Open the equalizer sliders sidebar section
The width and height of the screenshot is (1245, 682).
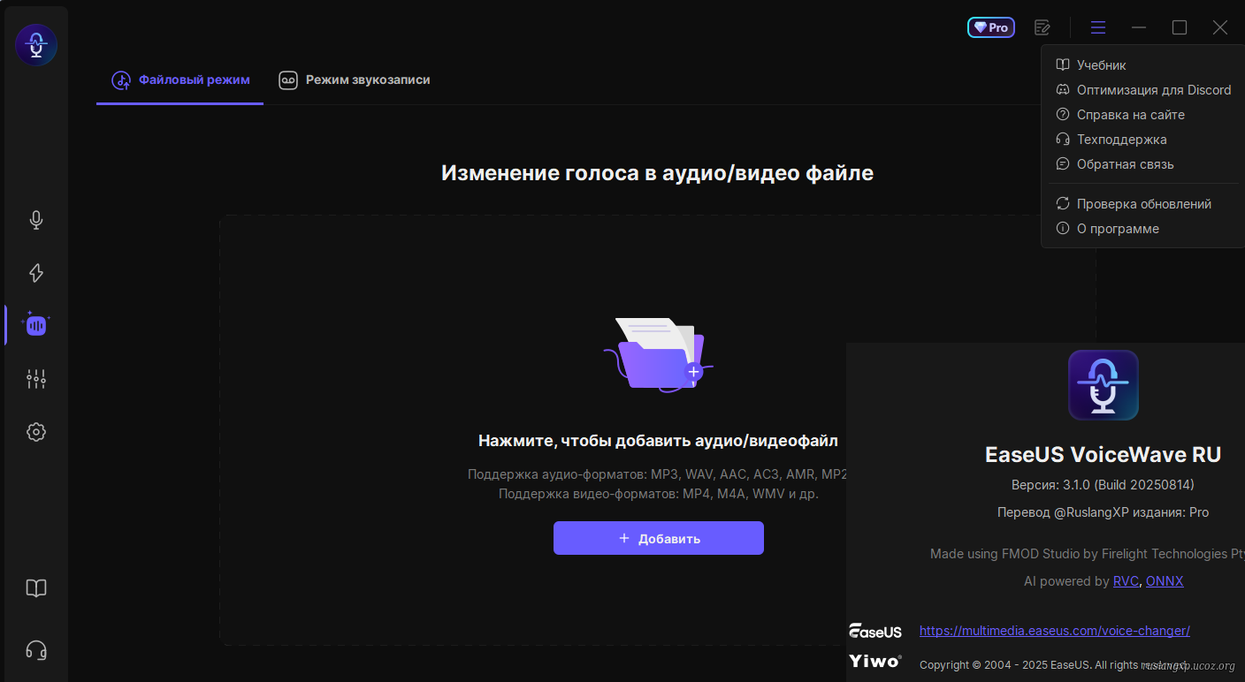(36, 379)
